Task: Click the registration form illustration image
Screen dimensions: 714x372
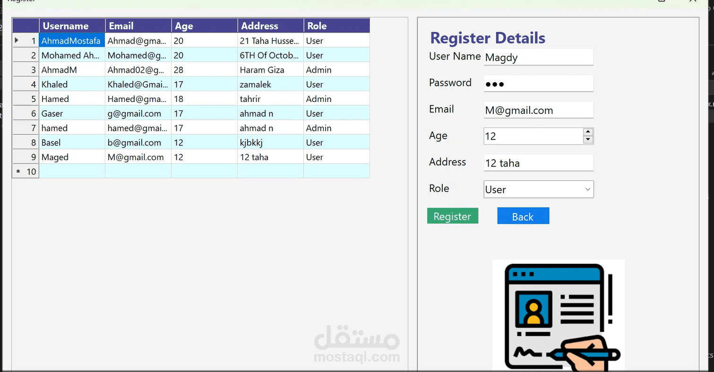Action: [x=559, y=314]
